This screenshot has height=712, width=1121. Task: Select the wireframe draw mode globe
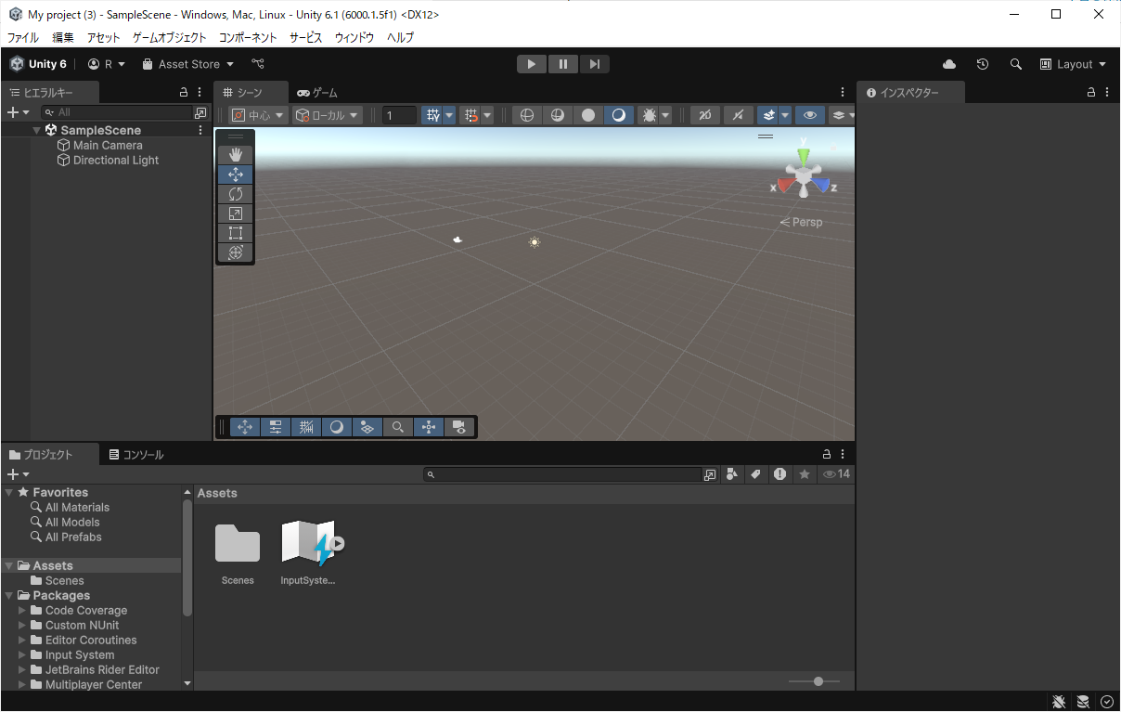point(527,115)
